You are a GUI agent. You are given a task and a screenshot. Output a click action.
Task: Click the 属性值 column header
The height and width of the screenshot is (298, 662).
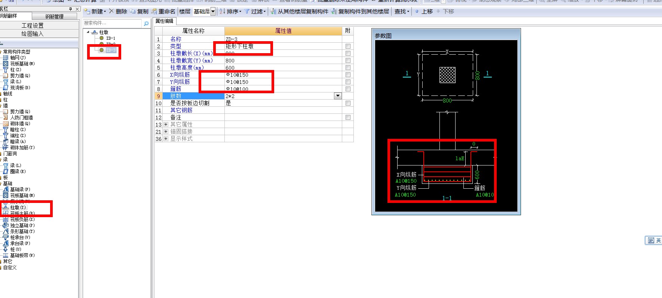coord(283,31)
